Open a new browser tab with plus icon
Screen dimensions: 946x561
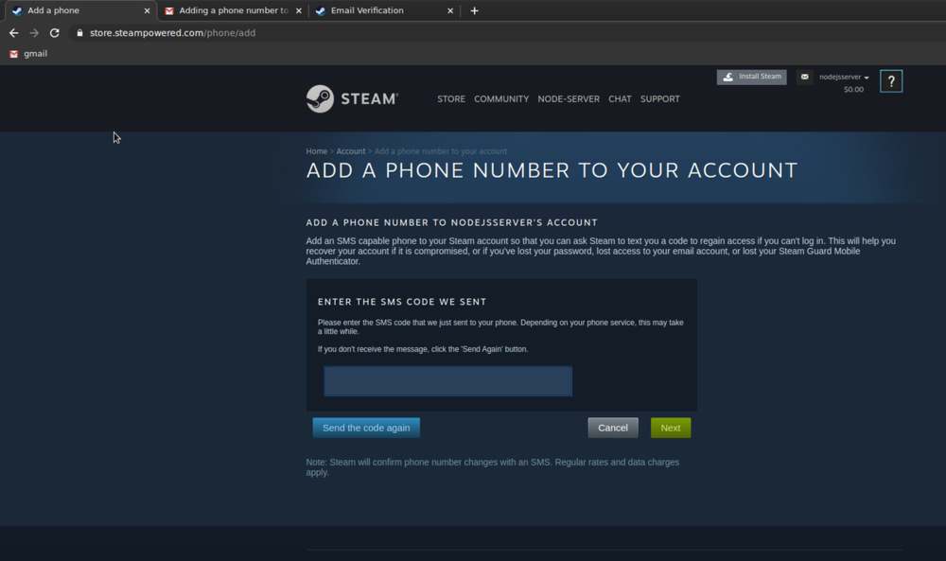474,11
